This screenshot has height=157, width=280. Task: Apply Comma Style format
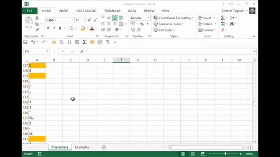coord(147,24)
